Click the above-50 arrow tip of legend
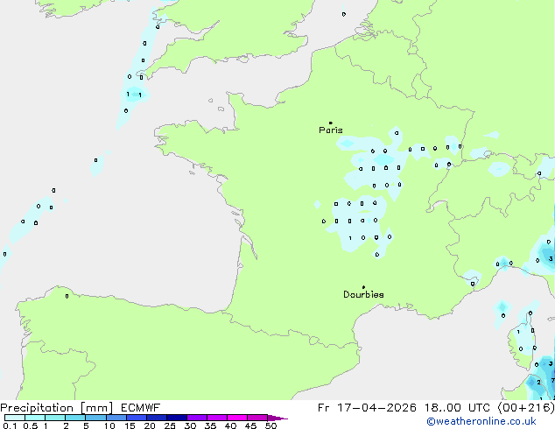The width and height of the screenshot is (555, 429). 277,418
